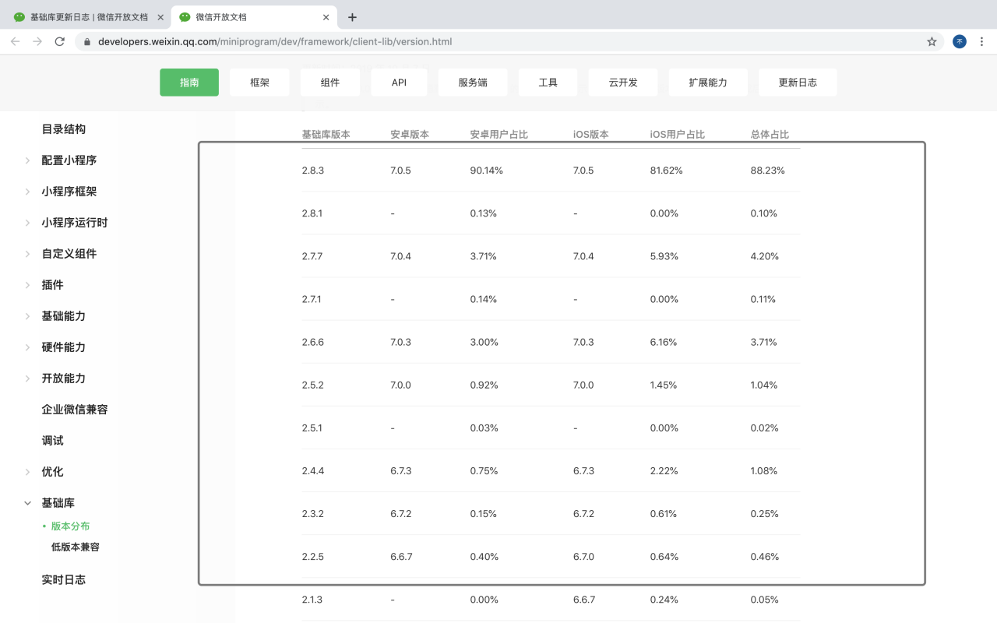Click the browser forward arrow icon

pos(37,41)
